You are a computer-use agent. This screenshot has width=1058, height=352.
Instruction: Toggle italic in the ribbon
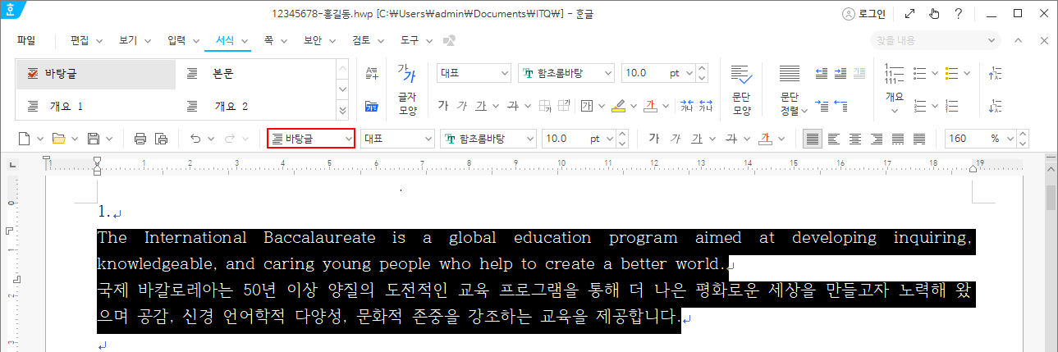461,105
